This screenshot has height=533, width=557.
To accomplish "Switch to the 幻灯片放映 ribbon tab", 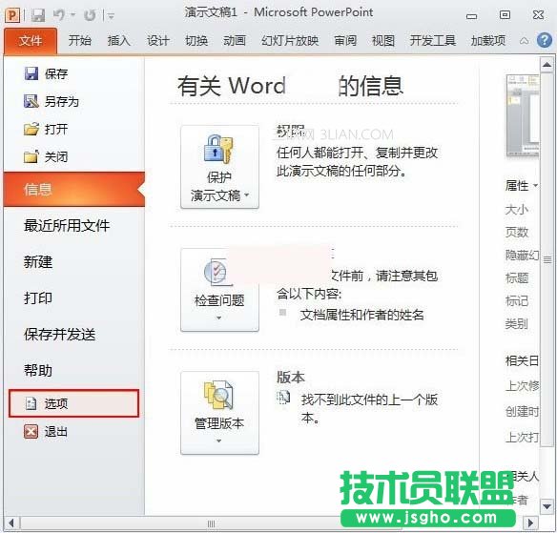I will (290, 41).
